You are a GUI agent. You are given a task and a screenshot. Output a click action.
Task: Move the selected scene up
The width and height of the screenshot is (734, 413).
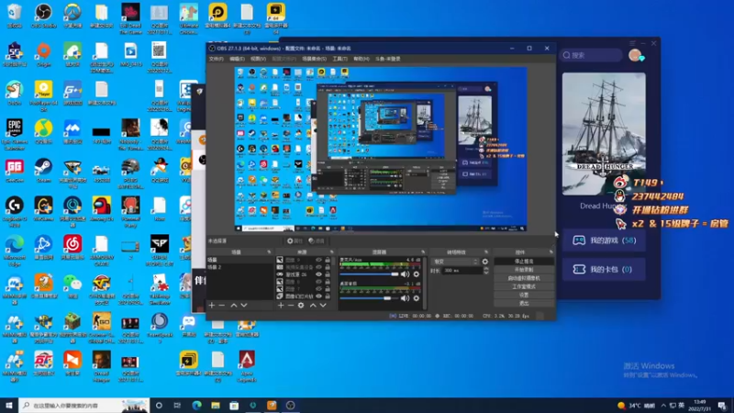pyautogui.click(x=234, y=306)
